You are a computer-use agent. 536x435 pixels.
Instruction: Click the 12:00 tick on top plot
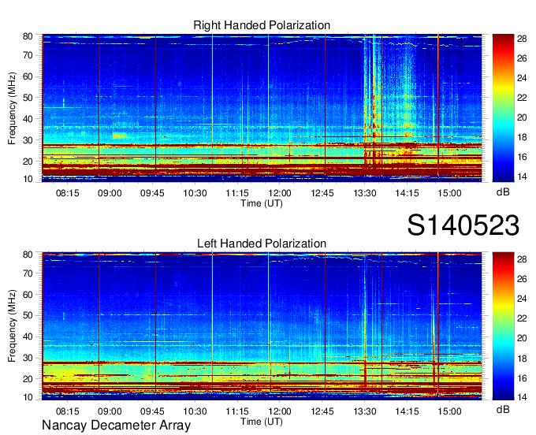[x=280, y=193]
